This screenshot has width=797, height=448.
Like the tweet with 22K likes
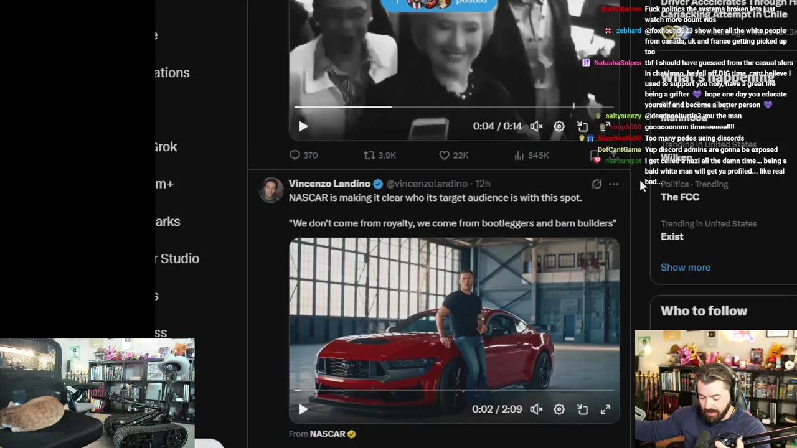(x=453, y=155)
